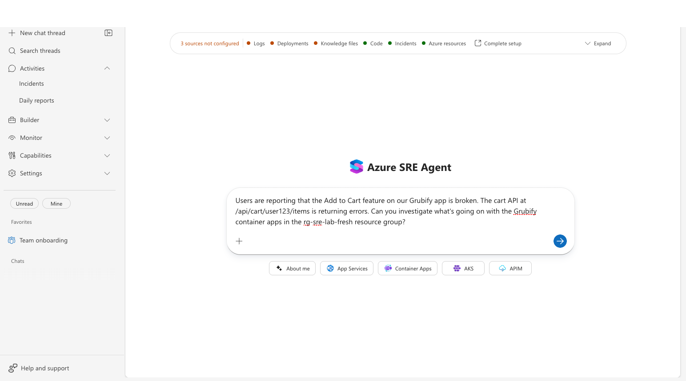
Task: Click the Capabilities tools icon
Action: coord(12,155)
